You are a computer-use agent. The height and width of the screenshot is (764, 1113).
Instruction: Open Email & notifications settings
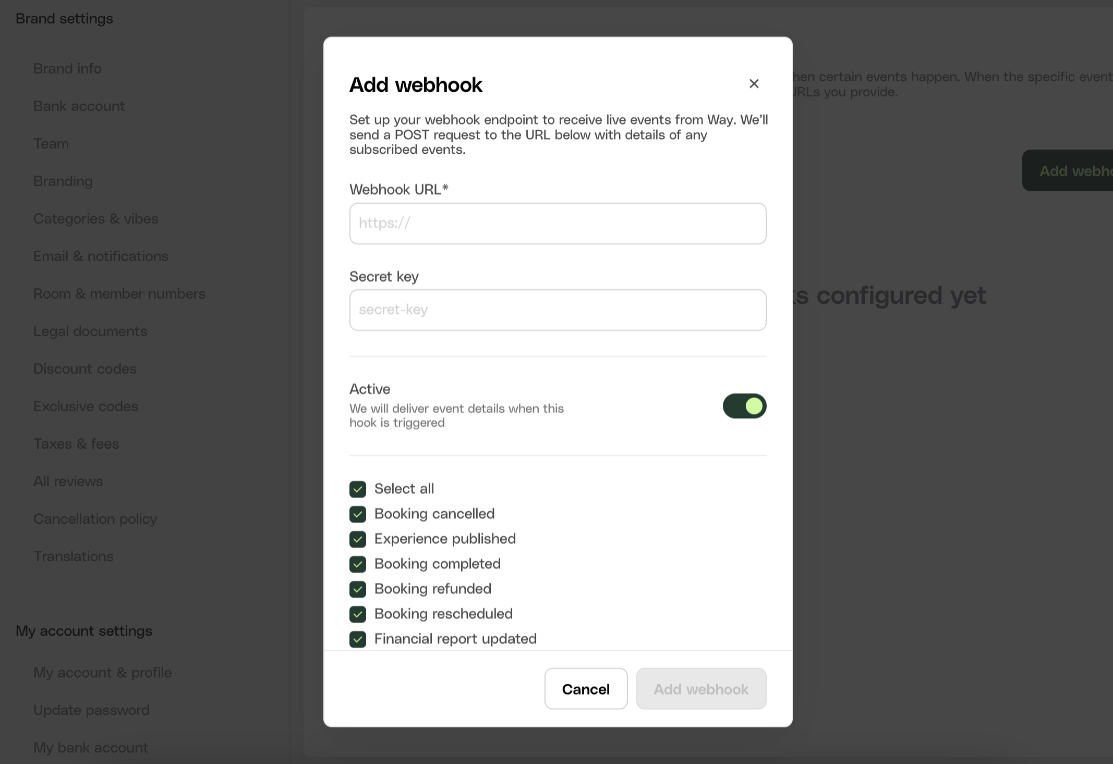[x=101, y=256]
